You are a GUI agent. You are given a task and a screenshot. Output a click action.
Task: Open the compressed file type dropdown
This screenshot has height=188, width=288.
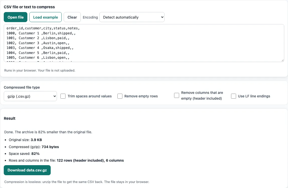click(x=30, y=96)
